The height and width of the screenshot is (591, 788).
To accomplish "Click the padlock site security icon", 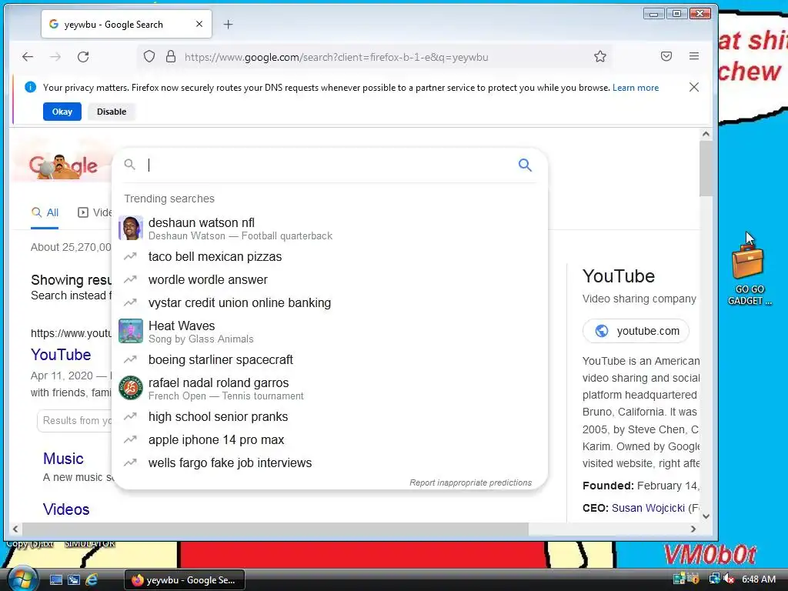I will [x=171, y=56].
